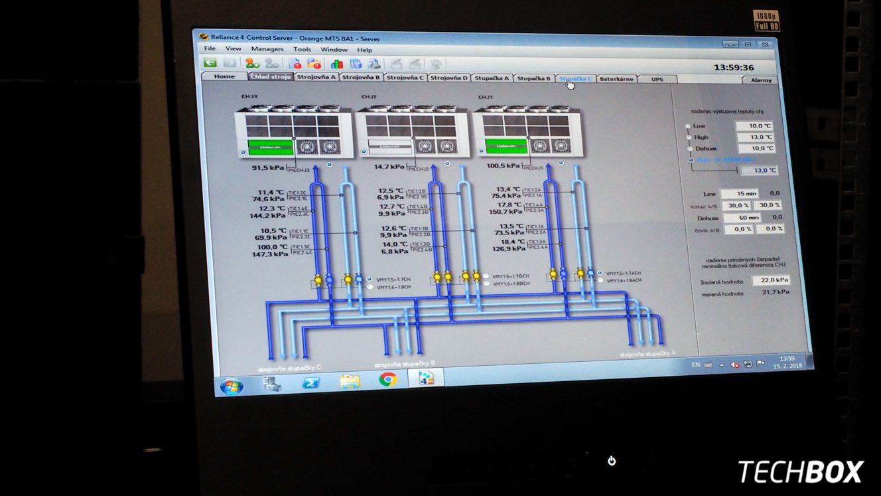Switch to the Strojovňa A tab
881x496 pixels.
pos(316,77)
